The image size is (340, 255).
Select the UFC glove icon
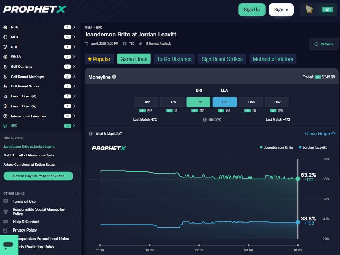tap(5, 126)
